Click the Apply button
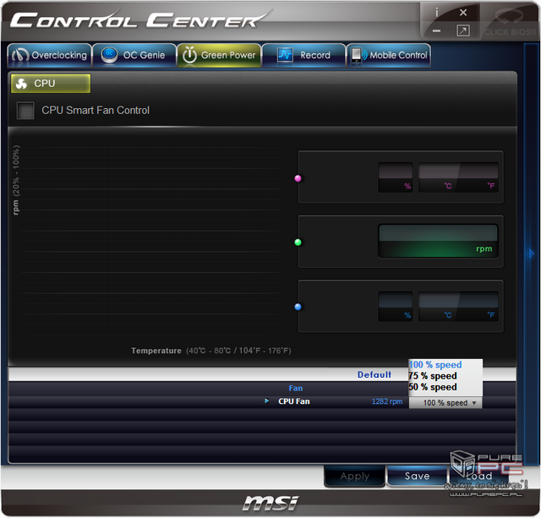Screen dimensions: 541x518 [x=355, y=477]
